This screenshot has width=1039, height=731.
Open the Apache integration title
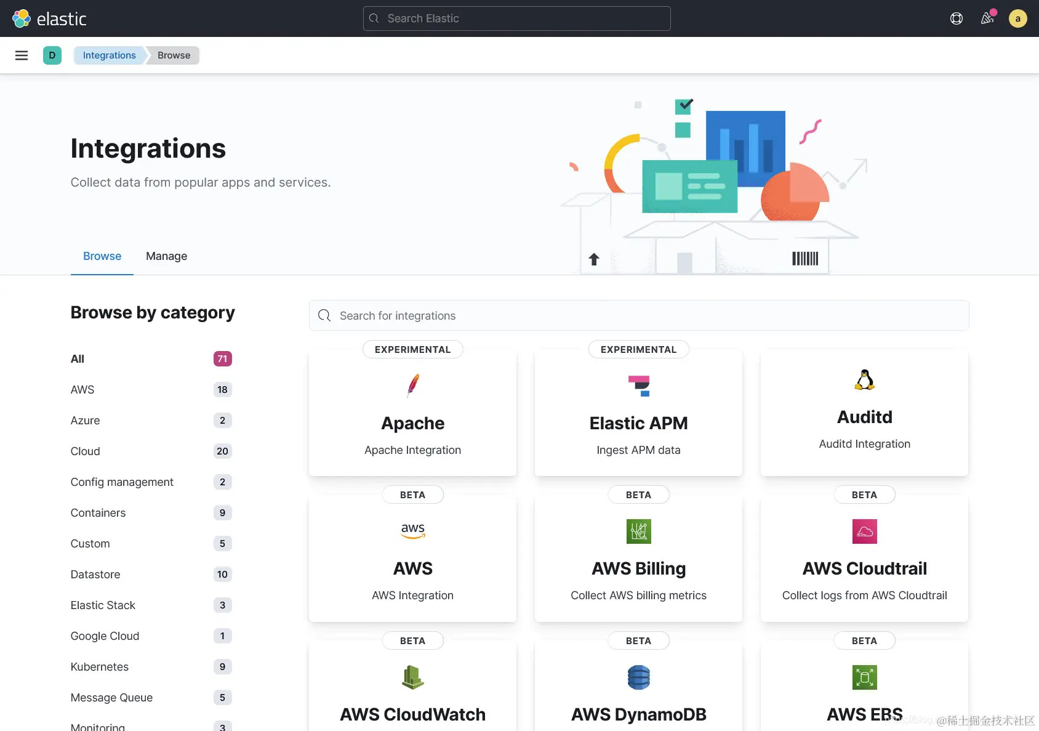click(413, 423)
